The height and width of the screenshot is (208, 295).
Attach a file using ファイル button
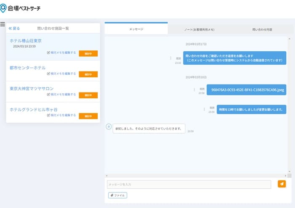[118, 195]
